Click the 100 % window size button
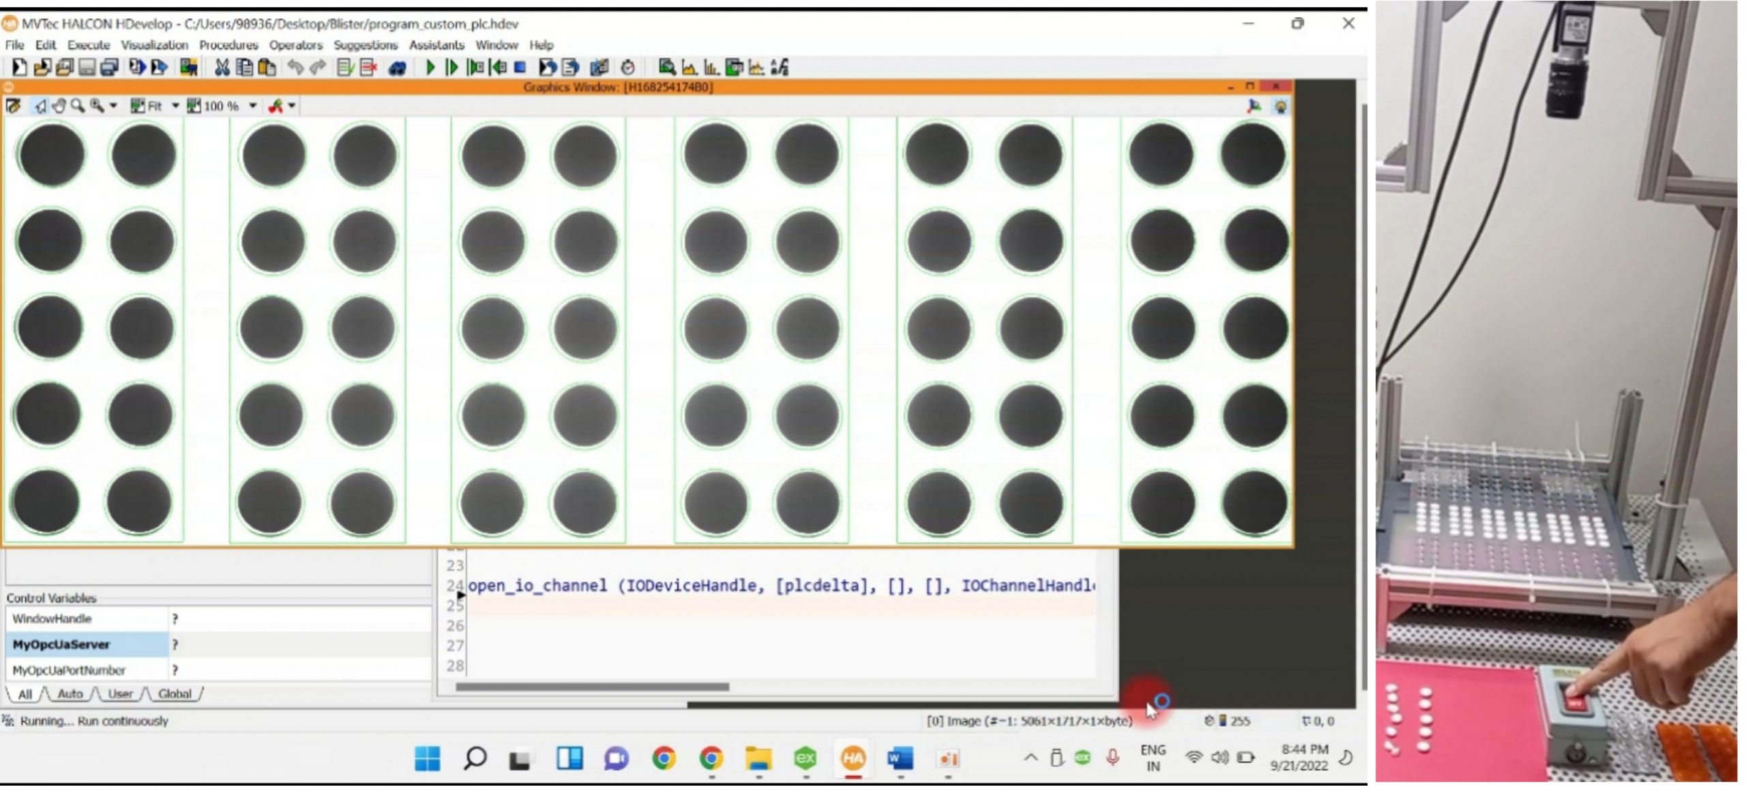 (x=213, y=106)
